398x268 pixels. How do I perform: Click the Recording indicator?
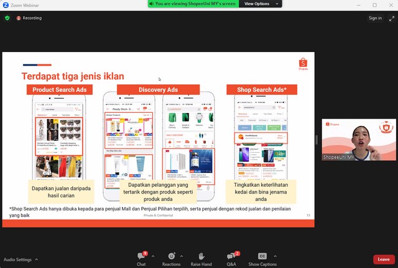29,18
